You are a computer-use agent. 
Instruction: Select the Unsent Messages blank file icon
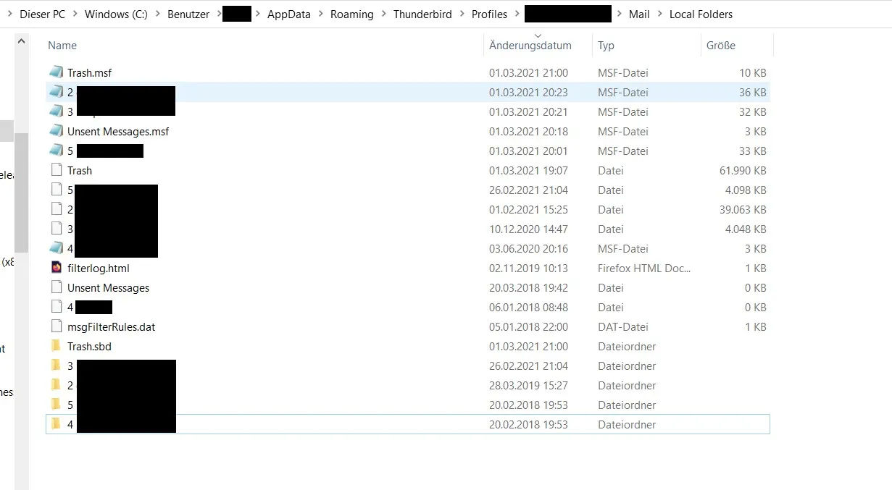(57, 287)
